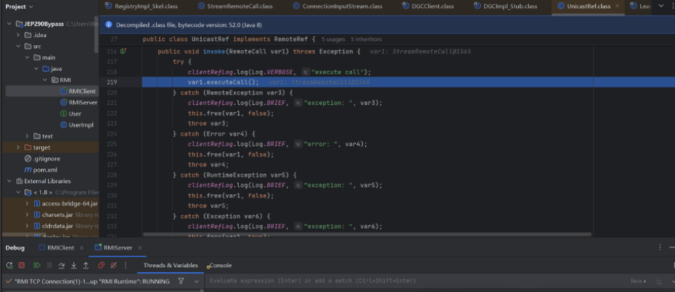Open RMIServer class in project tree

click(79, 102)
